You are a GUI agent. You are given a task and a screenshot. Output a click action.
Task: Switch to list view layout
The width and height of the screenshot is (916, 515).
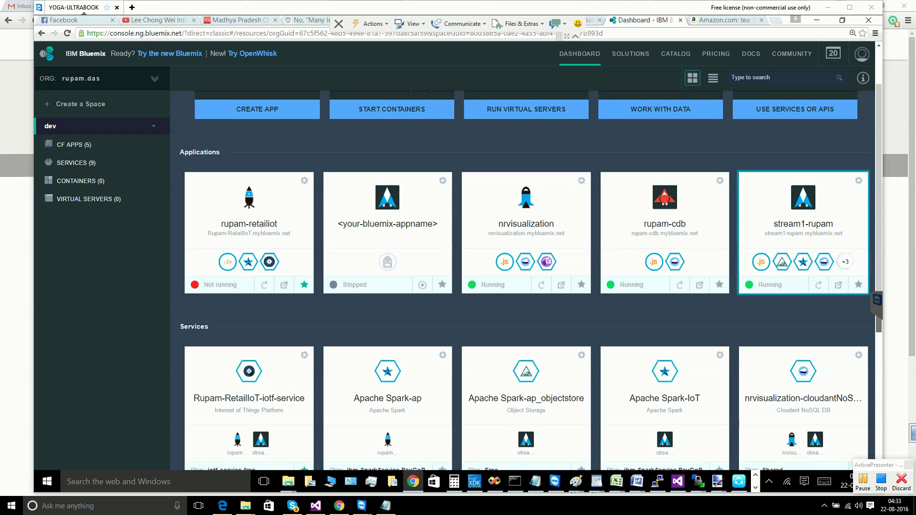(x=713, y=78)
